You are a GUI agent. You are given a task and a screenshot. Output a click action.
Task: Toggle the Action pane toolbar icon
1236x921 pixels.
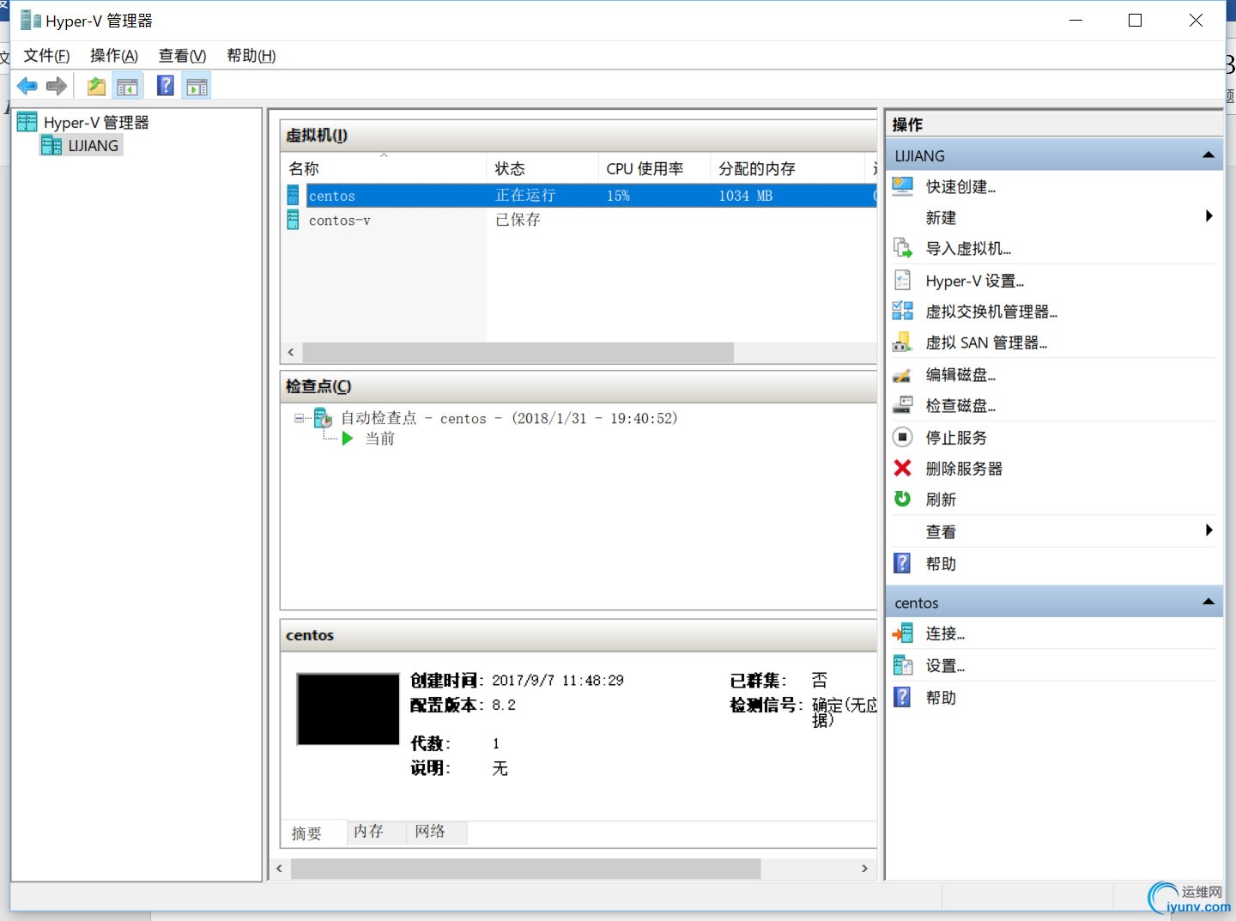tap(197, 86)
